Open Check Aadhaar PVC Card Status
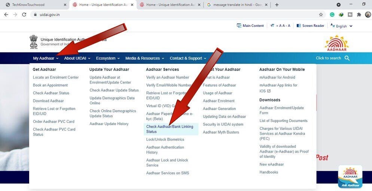The height and width of the screenshot is (191, 372). click(54, 132)
